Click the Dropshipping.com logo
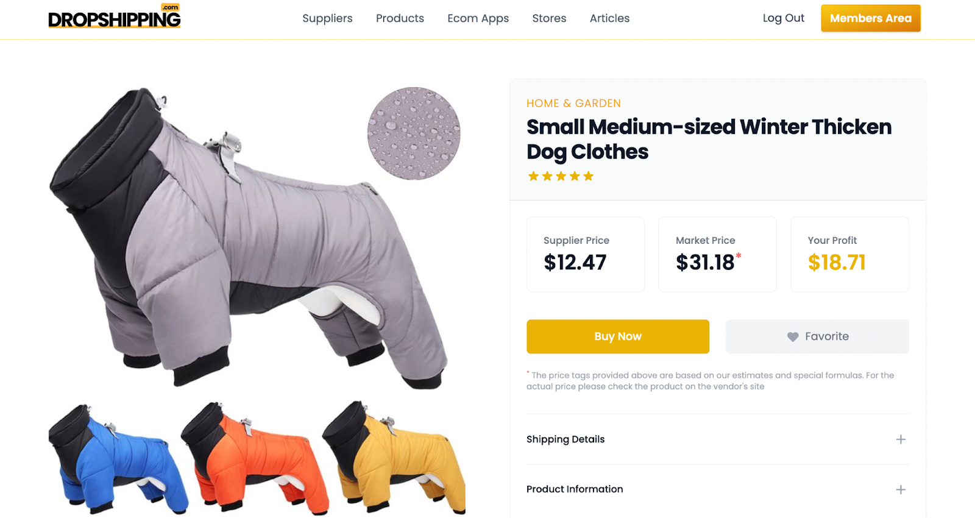The width and height of the screenshot is (975, 518). pyautogui.click(x=115, y=16)
